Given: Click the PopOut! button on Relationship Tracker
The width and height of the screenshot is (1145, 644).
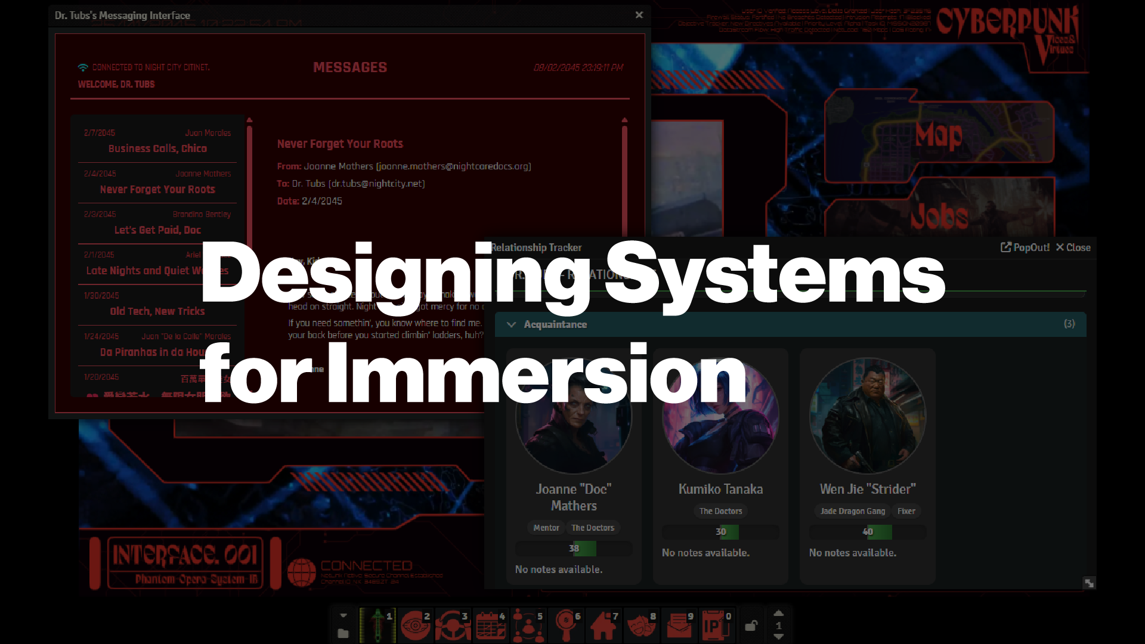Looking at the screenshot, I should (1025, 247).
